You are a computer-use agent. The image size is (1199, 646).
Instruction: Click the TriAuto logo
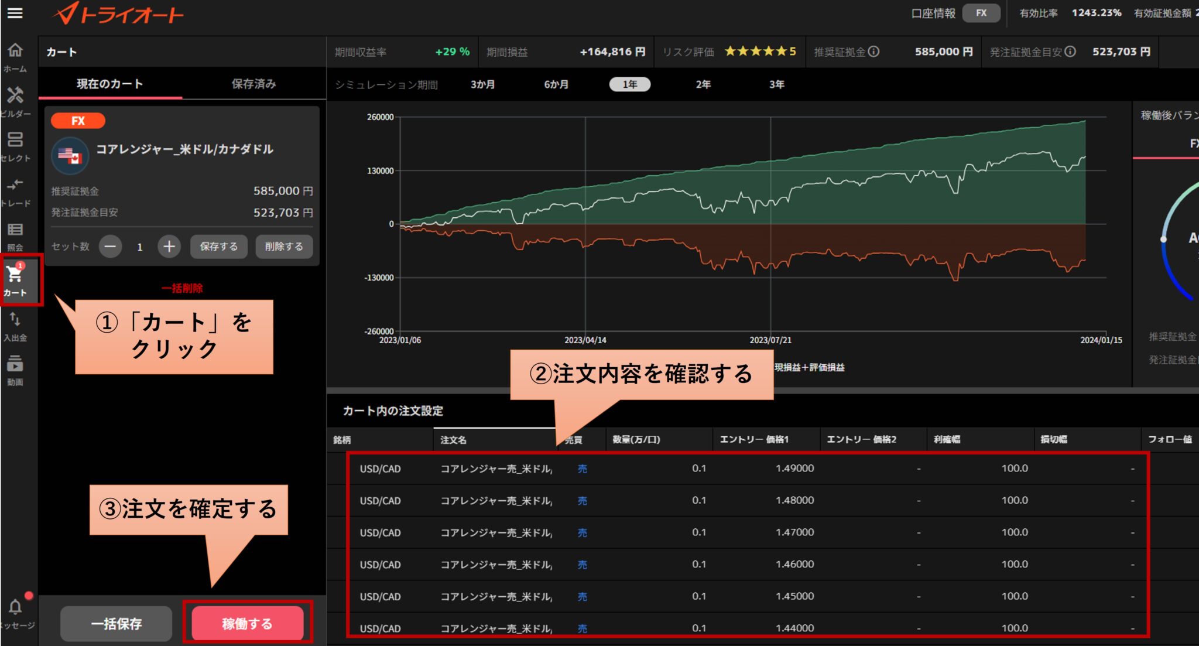[118, 14]
